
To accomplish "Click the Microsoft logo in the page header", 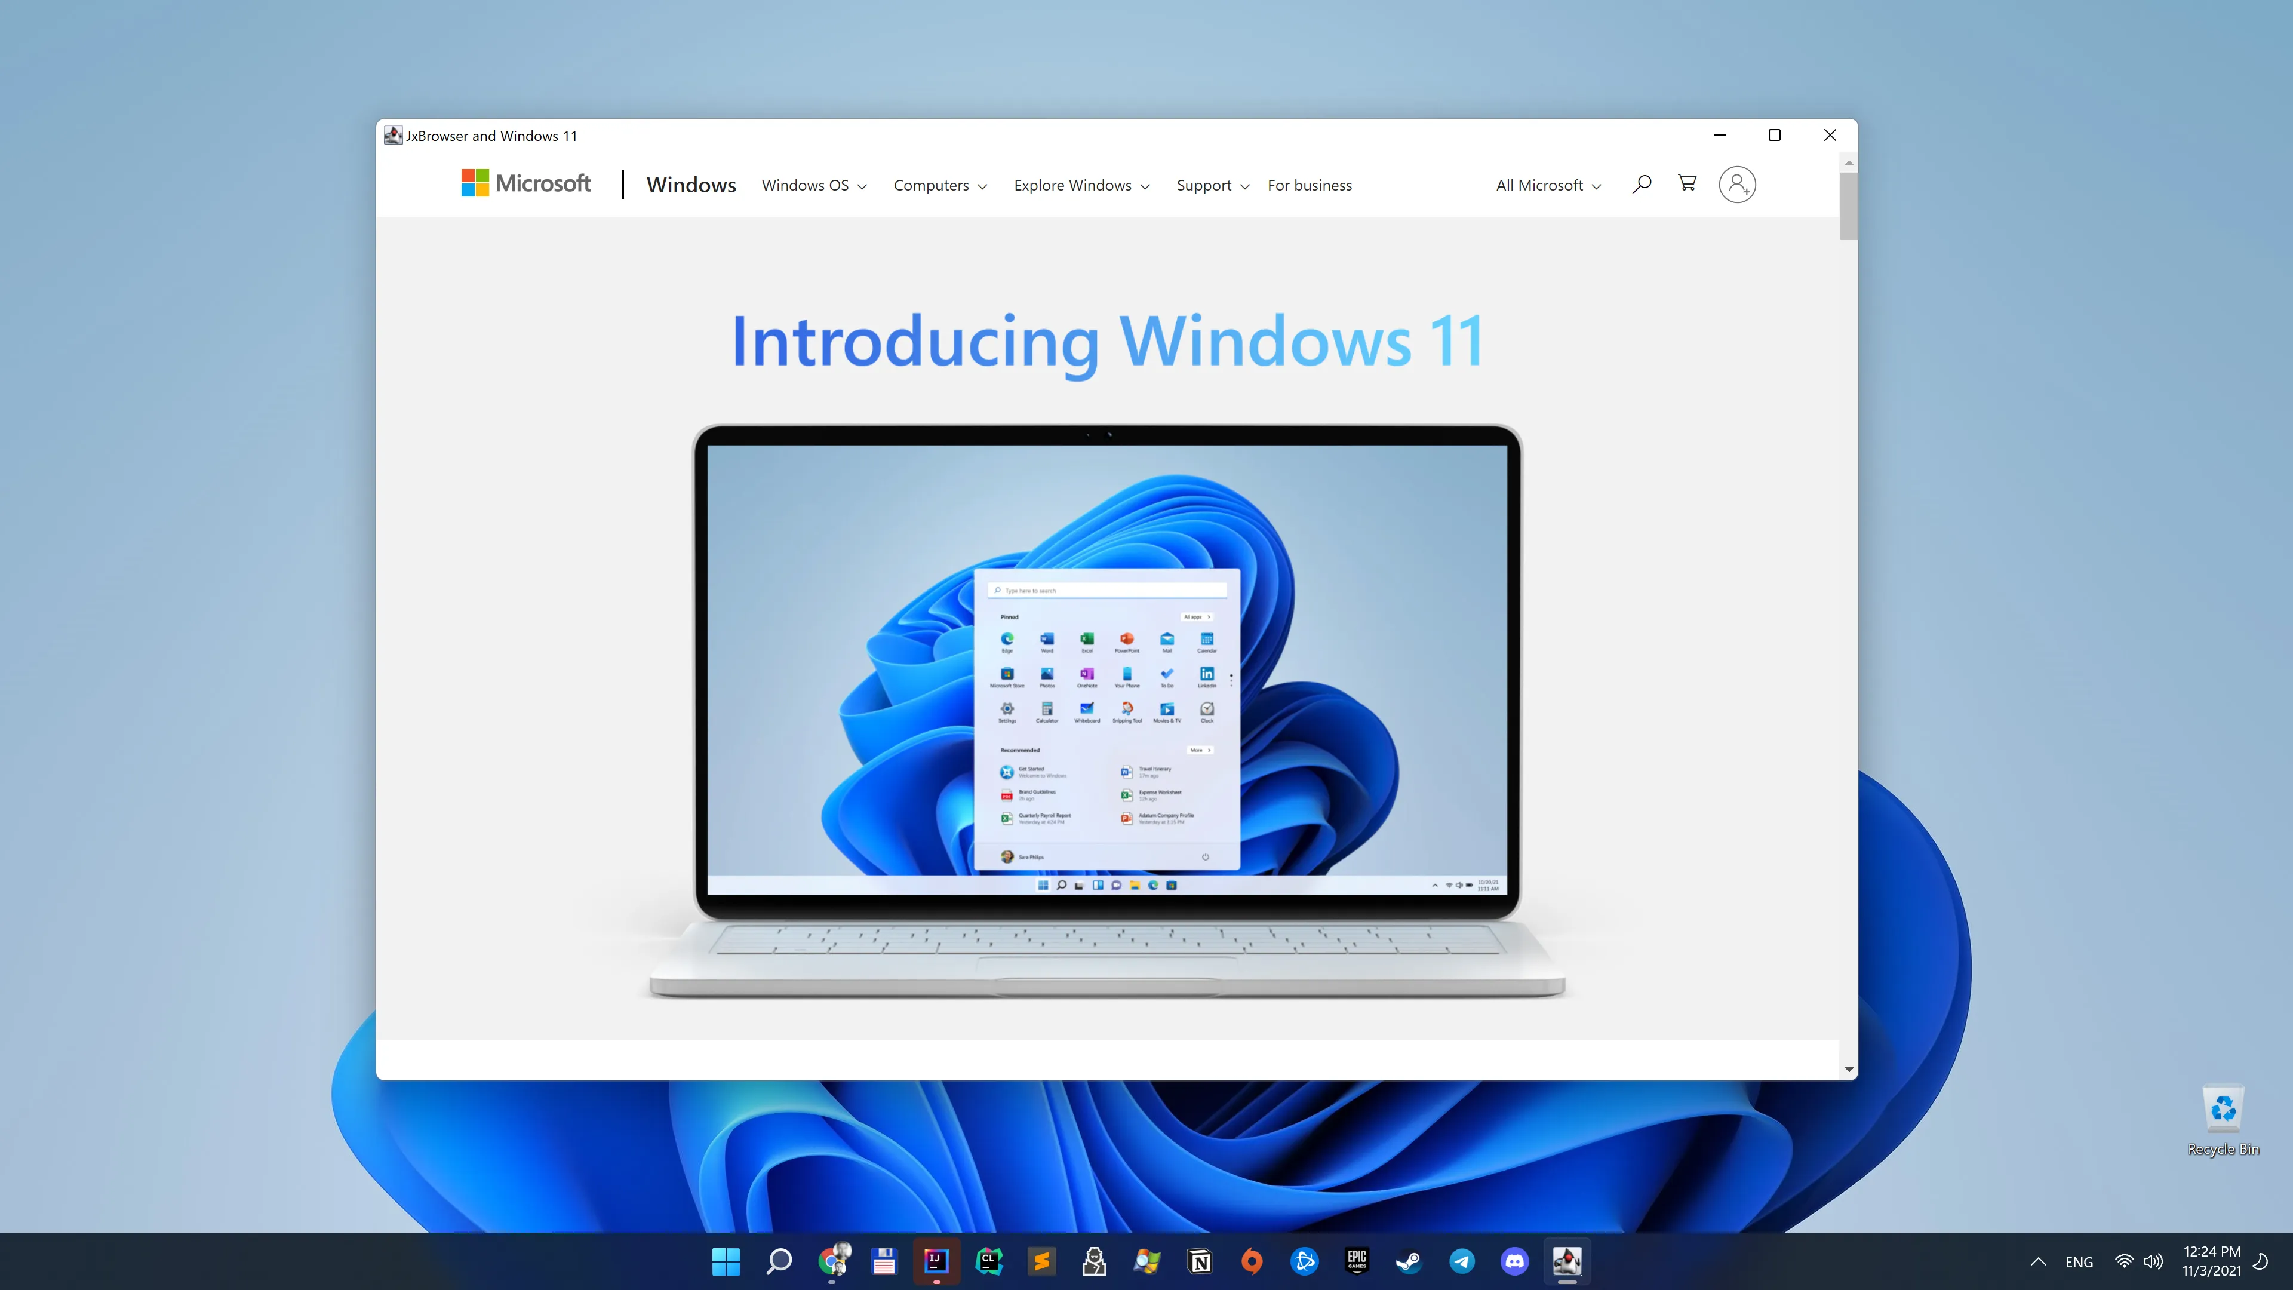I will pos(525,183).
